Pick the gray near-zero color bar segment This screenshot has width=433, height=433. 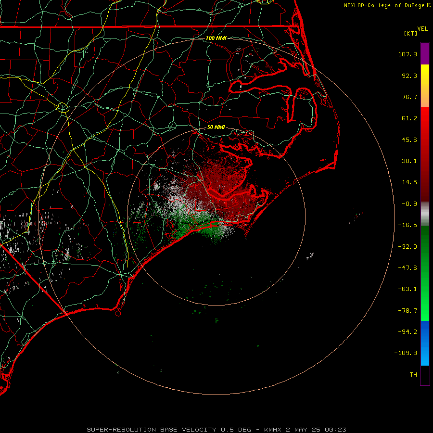click(425, 214)
